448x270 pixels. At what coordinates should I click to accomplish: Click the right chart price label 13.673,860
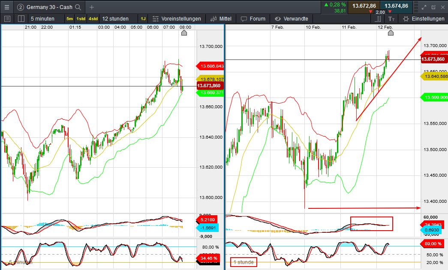(434, 59)
